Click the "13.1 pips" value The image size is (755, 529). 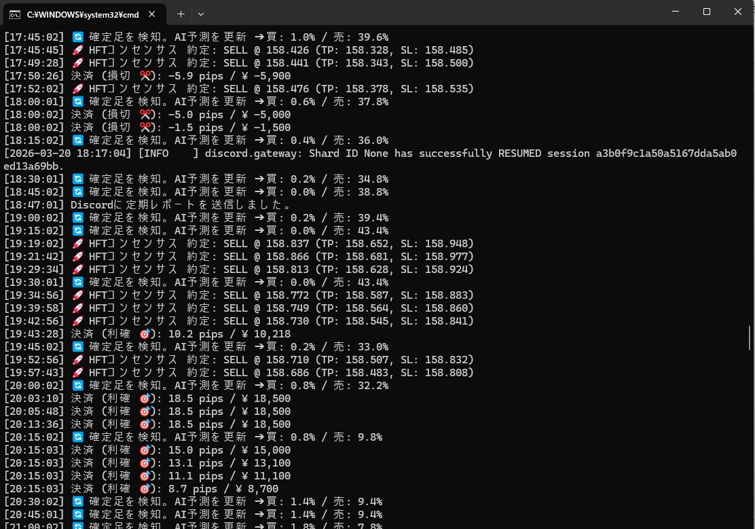tap(196, 463)
